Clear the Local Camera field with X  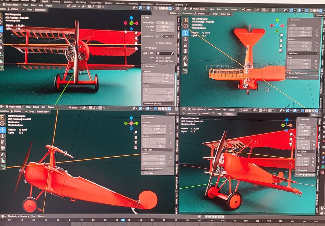tap(172, 37)
